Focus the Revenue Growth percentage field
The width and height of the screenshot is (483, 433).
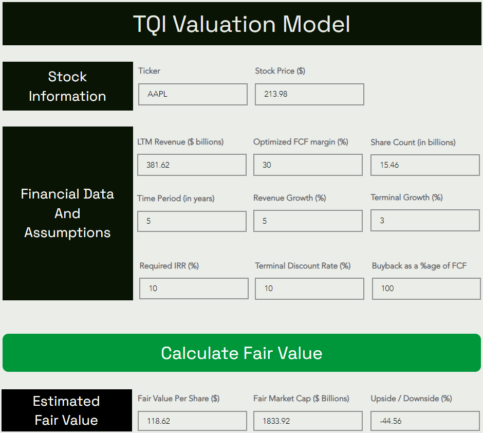pos(308,221)
